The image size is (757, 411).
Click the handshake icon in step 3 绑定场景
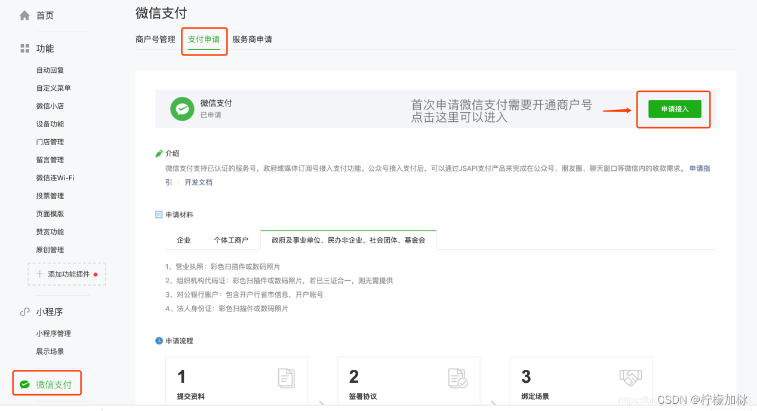[630, 377]
